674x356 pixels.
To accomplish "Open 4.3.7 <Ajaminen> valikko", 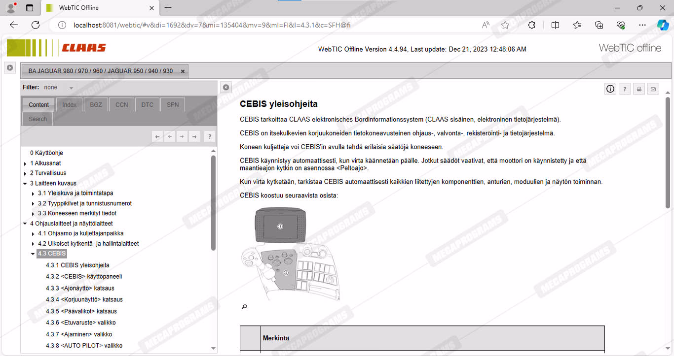I will (79, 335).
